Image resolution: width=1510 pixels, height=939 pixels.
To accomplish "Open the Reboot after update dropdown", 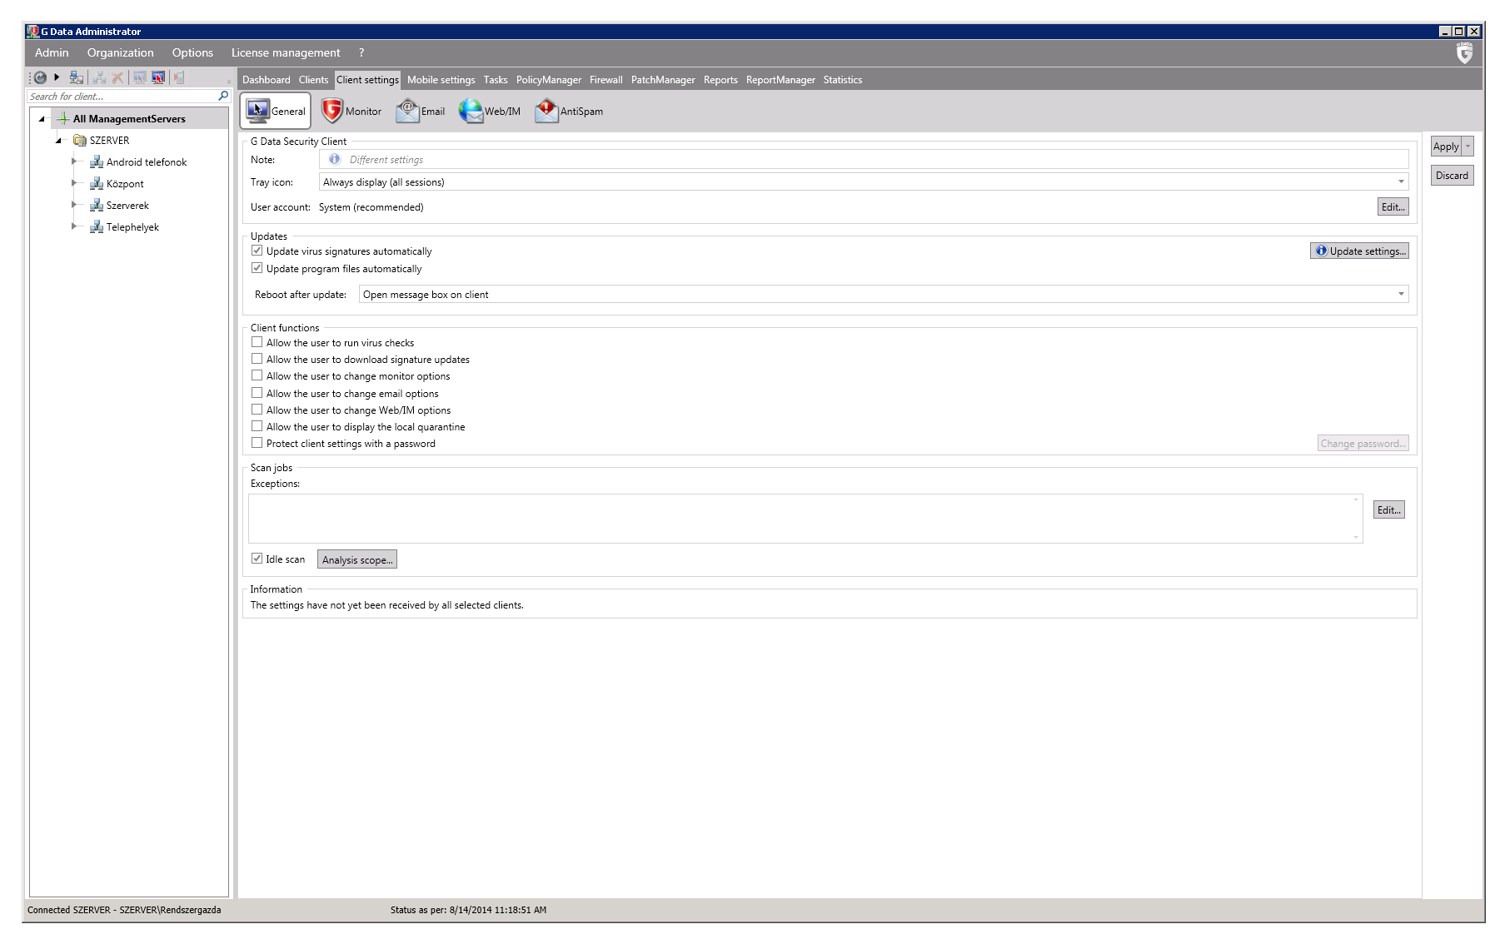I will point(884,294).
